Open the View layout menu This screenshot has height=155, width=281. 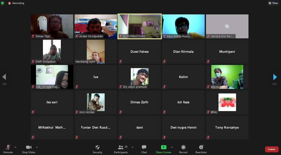point(273,3)
